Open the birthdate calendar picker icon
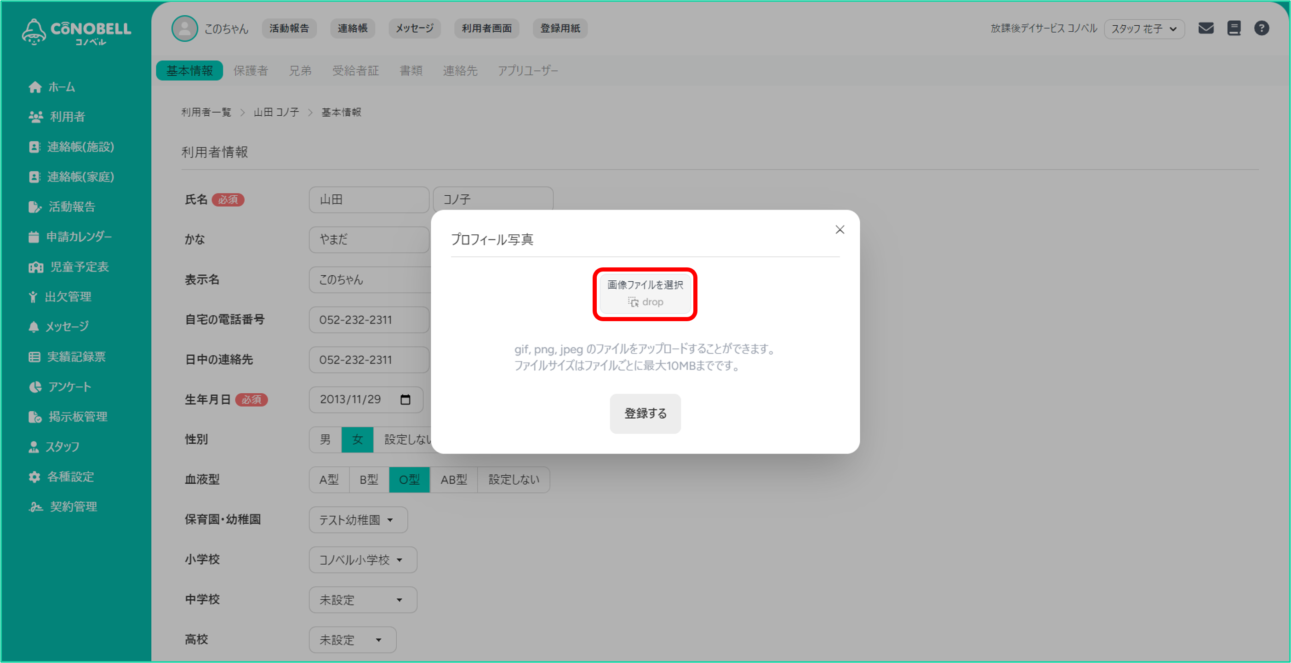1291x663 pixels. coord(406,399)
